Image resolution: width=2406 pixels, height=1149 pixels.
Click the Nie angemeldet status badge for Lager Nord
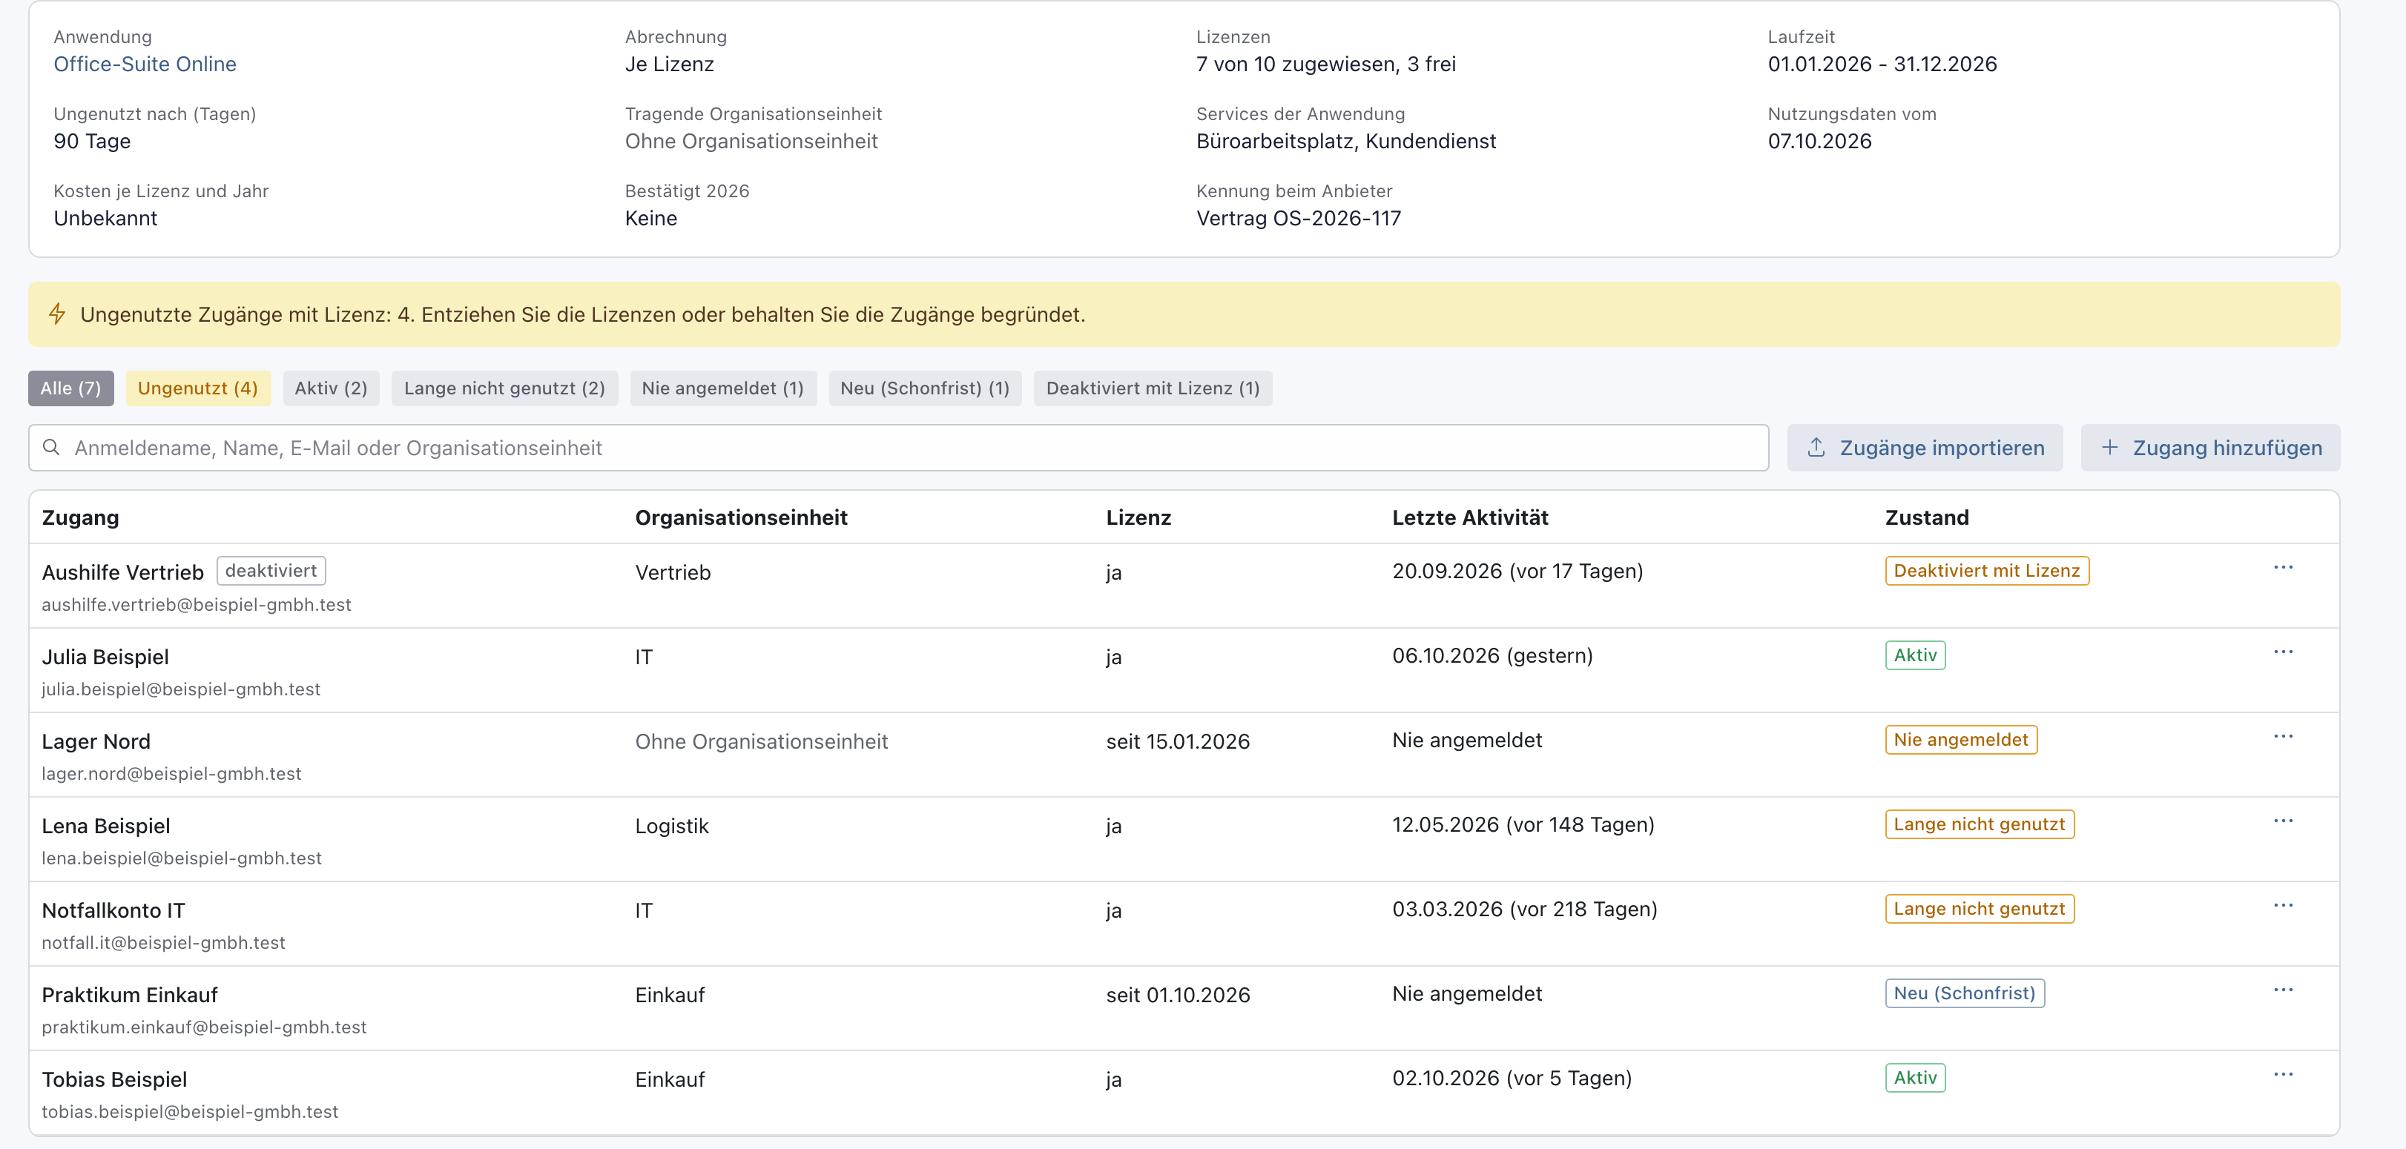point(1960,739)
